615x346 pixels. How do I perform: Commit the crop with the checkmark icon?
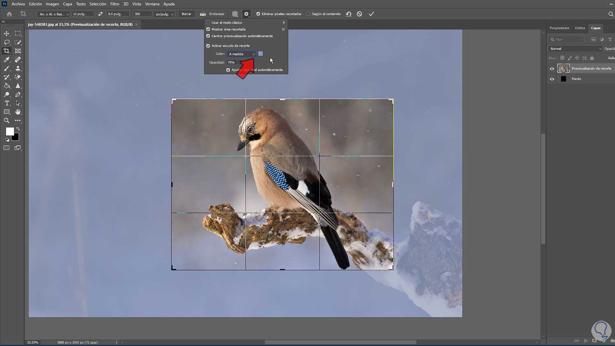371,14
